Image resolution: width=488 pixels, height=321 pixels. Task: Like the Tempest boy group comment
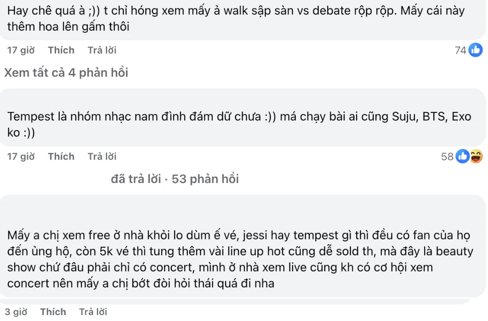(x=61, y=156)
